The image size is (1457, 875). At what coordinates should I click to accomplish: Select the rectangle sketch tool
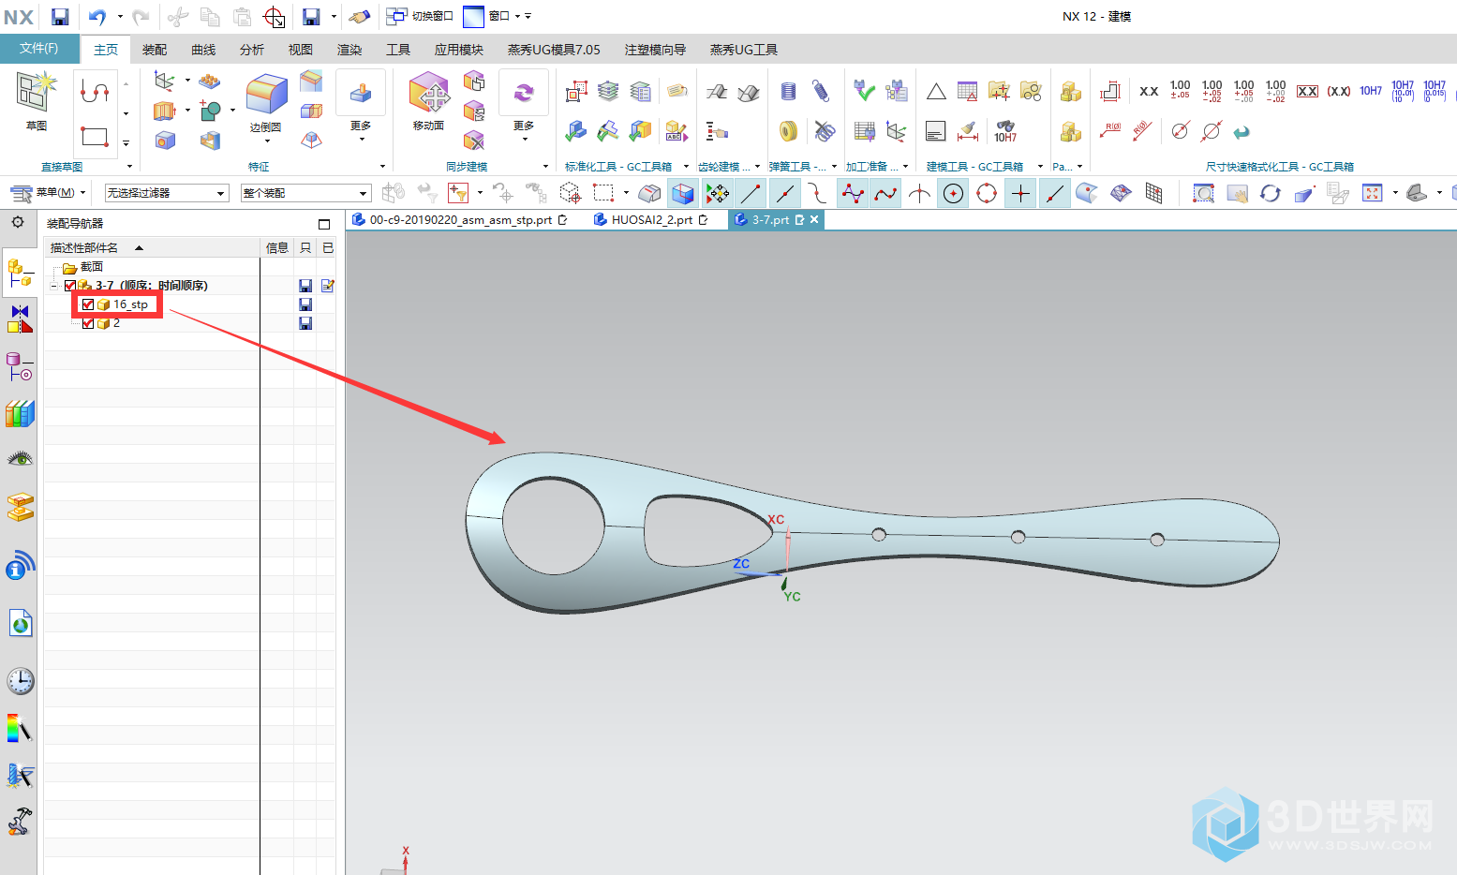pos(95,136)
